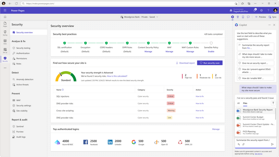
Task: Click Preview button
Action: (x=260, y=17)
